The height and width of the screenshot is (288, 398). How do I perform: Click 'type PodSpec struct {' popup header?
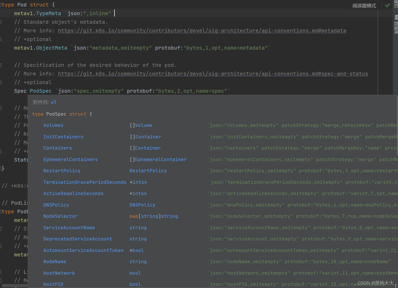[62, 114]
